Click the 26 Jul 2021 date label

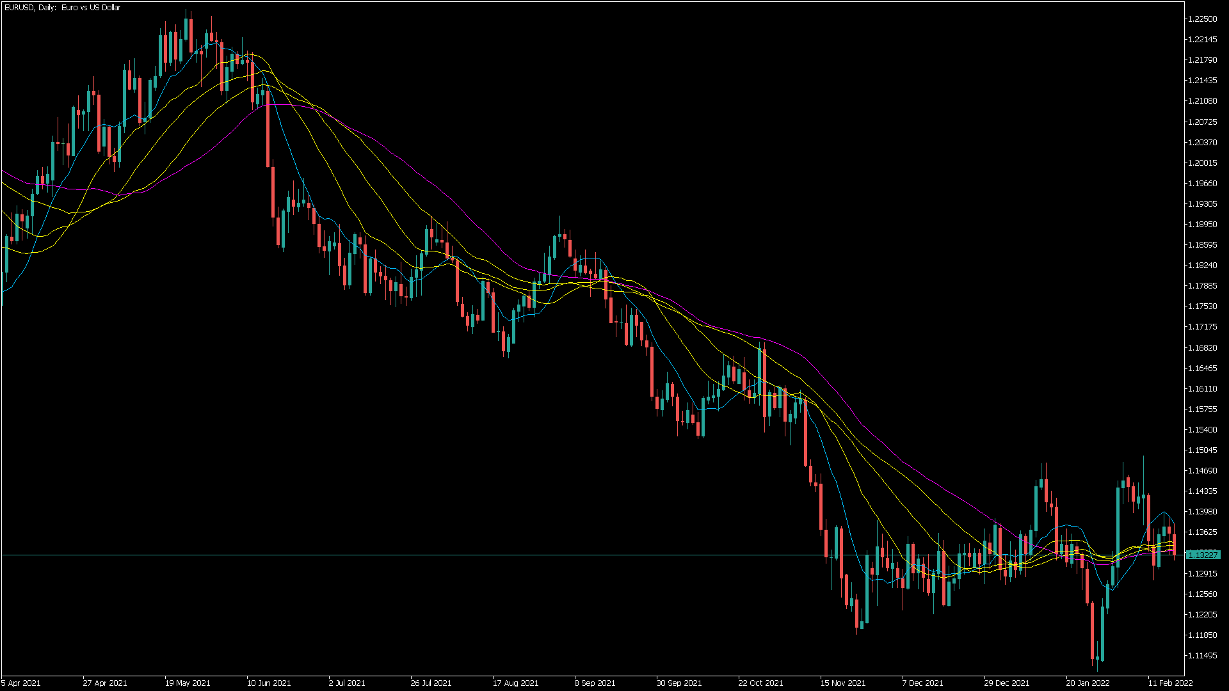(431, 683)
